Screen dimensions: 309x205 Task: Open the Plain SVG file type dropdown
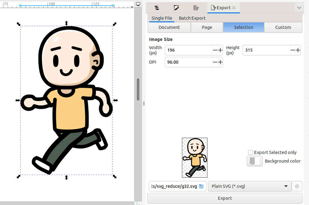point(249,186)
